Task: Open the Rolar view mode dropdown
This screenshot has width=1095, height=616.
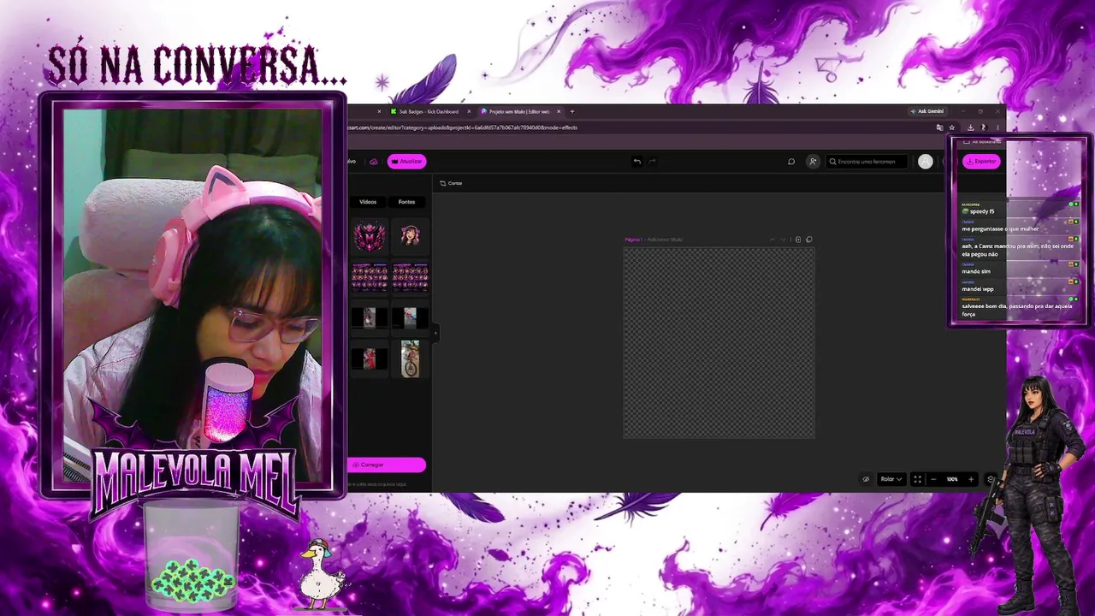Action: (x=891, y=479)
